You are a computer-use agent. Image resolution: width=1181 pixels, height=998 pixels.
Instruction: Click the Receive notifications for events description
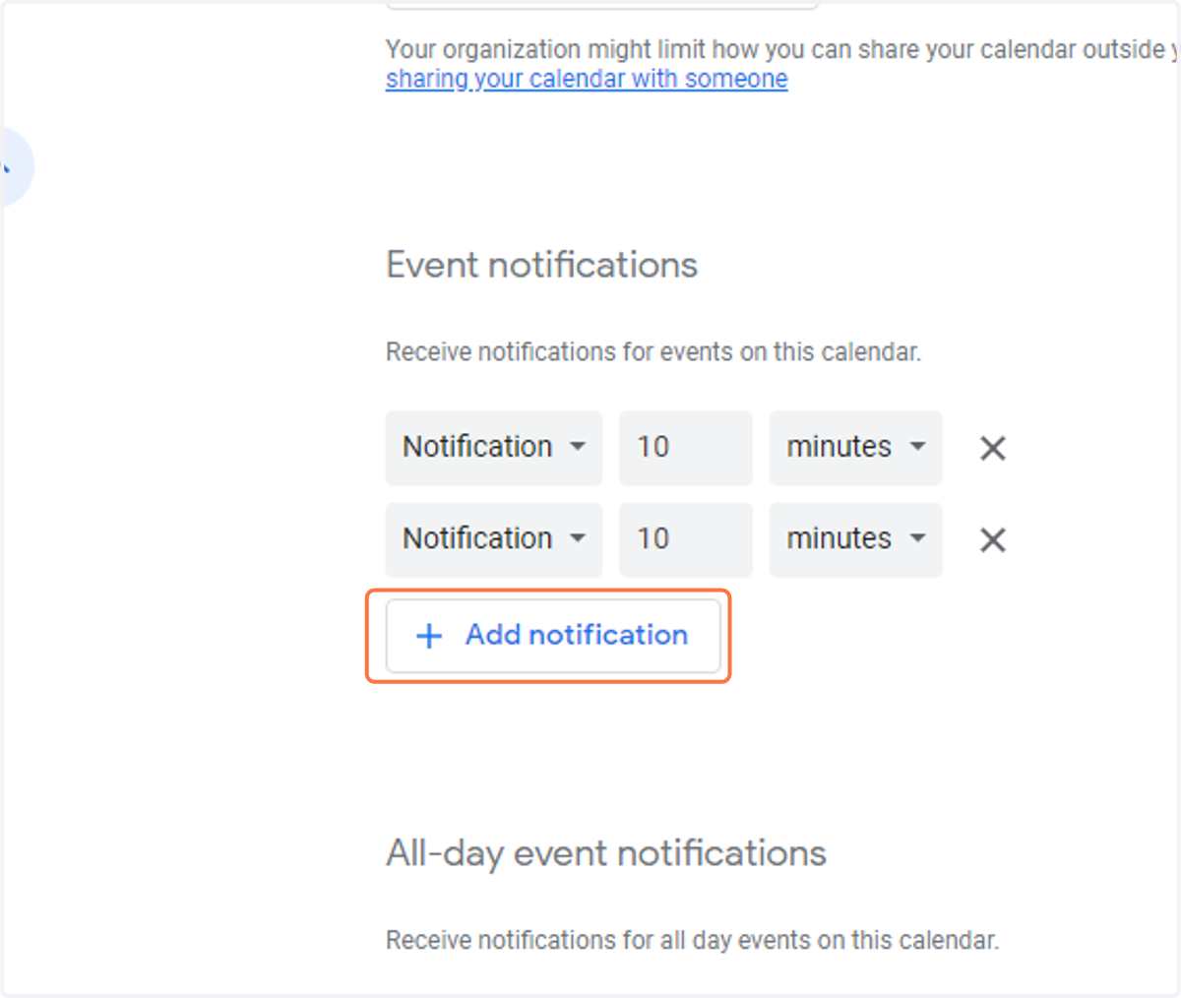653,352
